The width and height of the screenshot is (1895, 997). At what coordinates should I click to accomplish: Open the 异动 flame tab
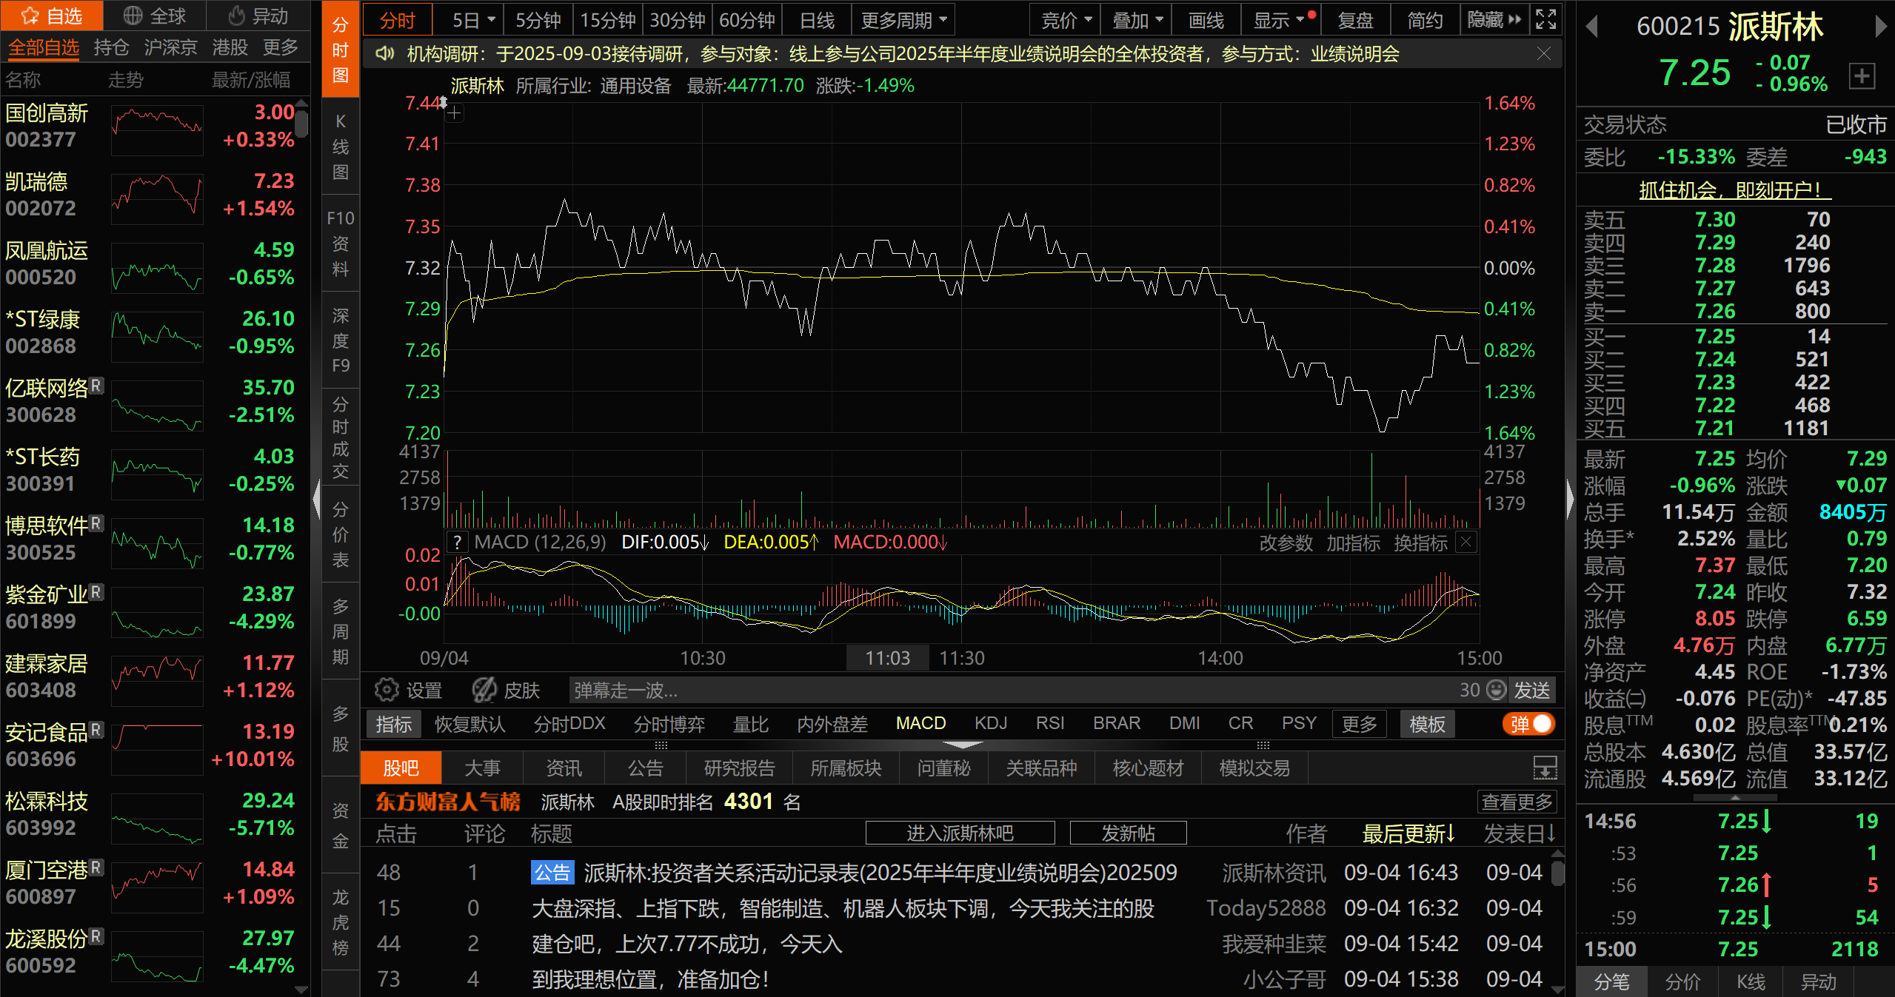point(258,16)
